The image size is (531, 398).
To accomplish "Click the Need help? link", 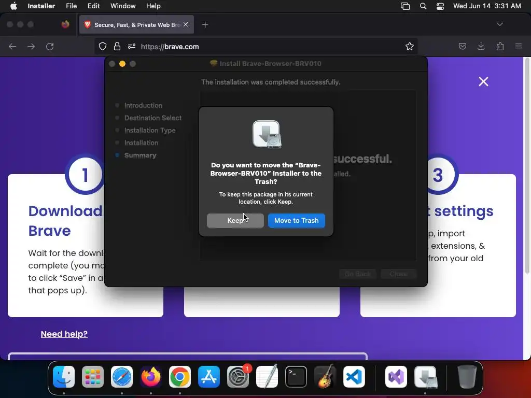I will tap(64, 334).
